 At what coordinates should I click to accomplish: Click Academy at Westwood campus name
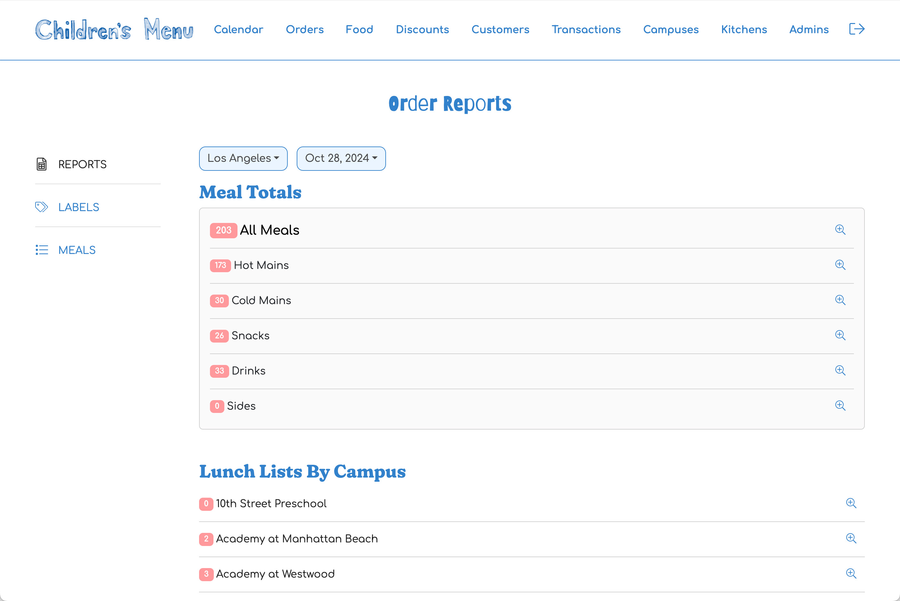click(275, 574)
